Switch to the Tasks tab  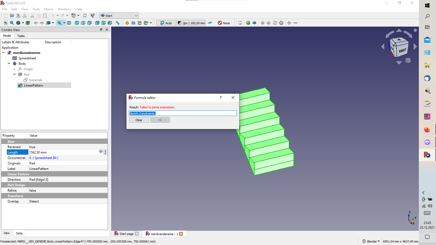21,36
